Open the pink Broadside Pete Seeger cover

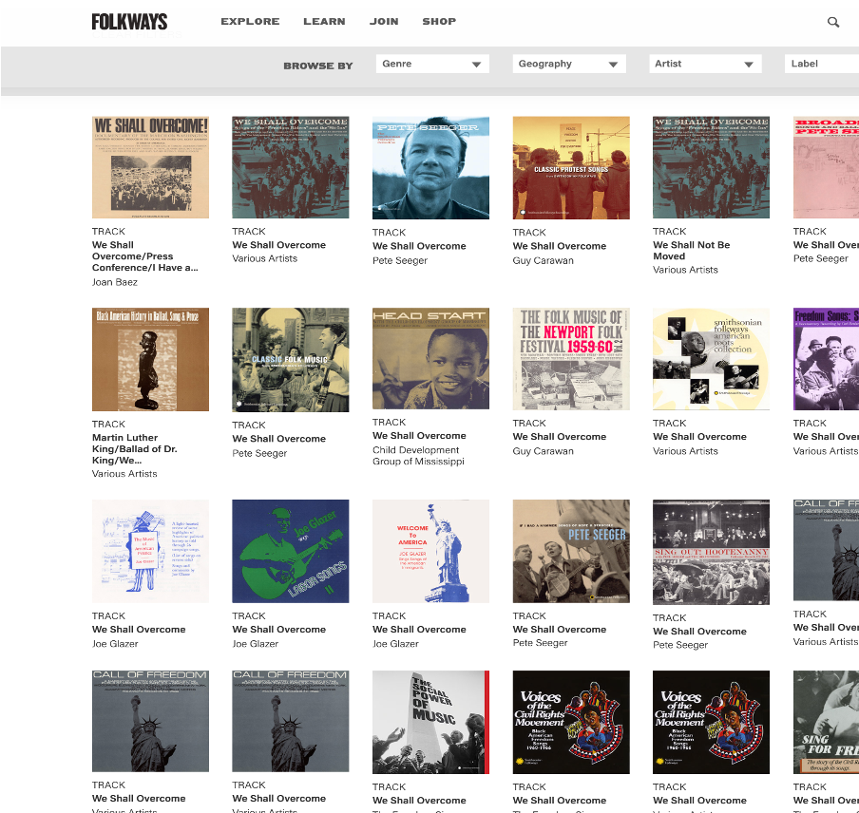(x=826, y=167)
